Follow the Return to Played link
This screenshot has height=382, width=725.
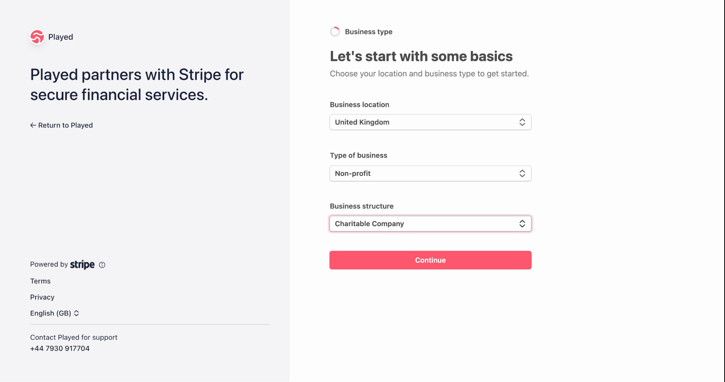coord(62,125)
